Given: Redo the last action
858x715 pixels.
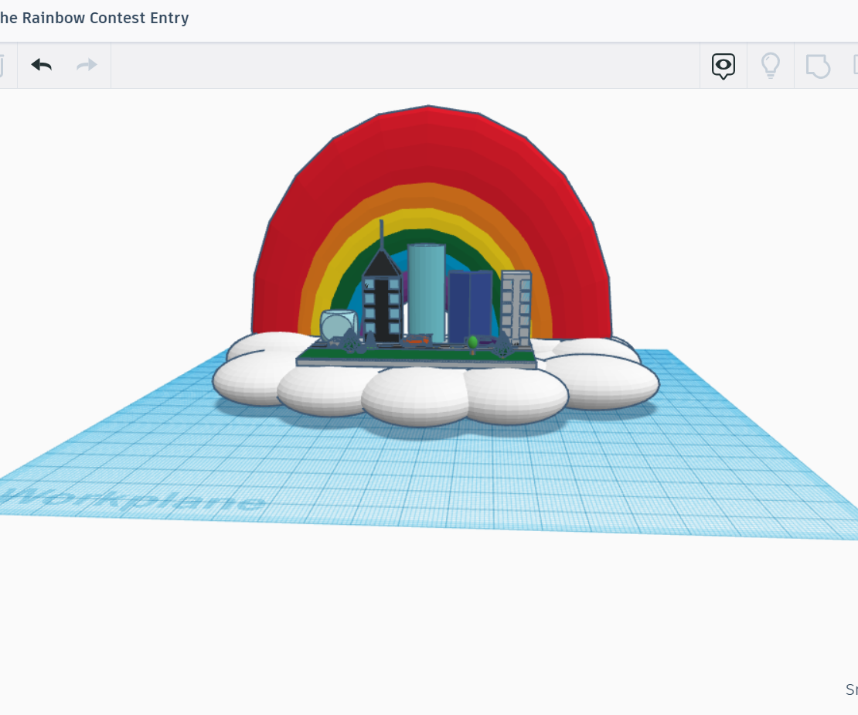Looking at the screenshot, I should tap(86, 65).
